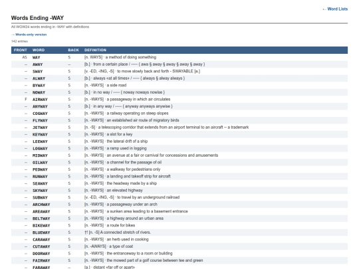Select the word JETWAY
The width and height of the screenshot is (359, 269).
tap(40, 128)
